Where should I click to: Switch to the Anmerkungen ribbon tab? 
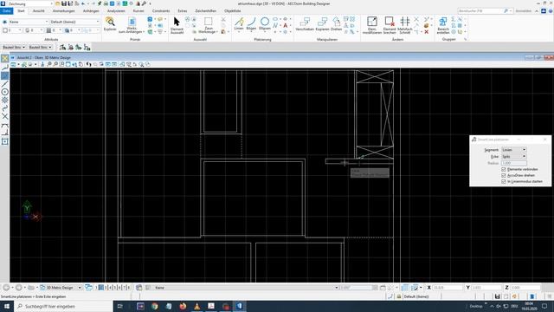tap(63, 11)
